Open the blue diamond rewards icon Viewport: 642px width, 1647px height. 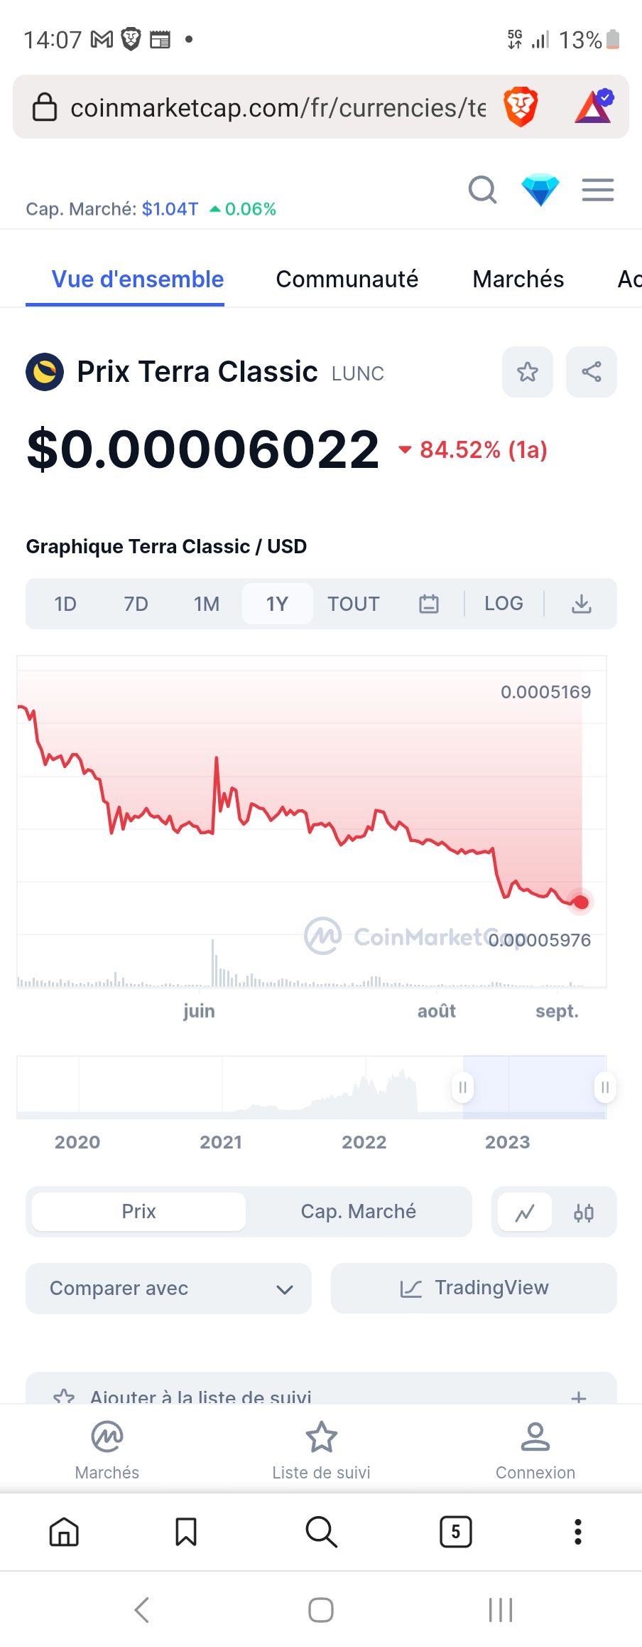tap(540, 190)
